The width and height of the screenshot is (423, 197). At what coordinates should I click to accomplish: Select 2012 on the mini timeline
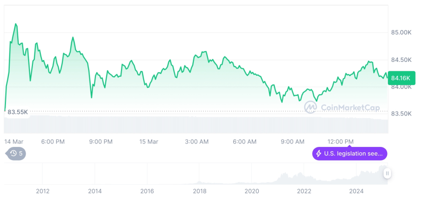[43, 191]
